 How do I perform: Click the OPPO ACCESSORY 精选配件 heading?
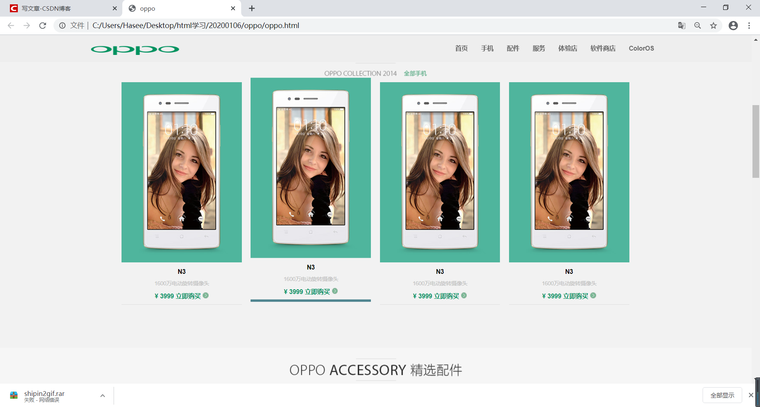[x=376, y=370]
